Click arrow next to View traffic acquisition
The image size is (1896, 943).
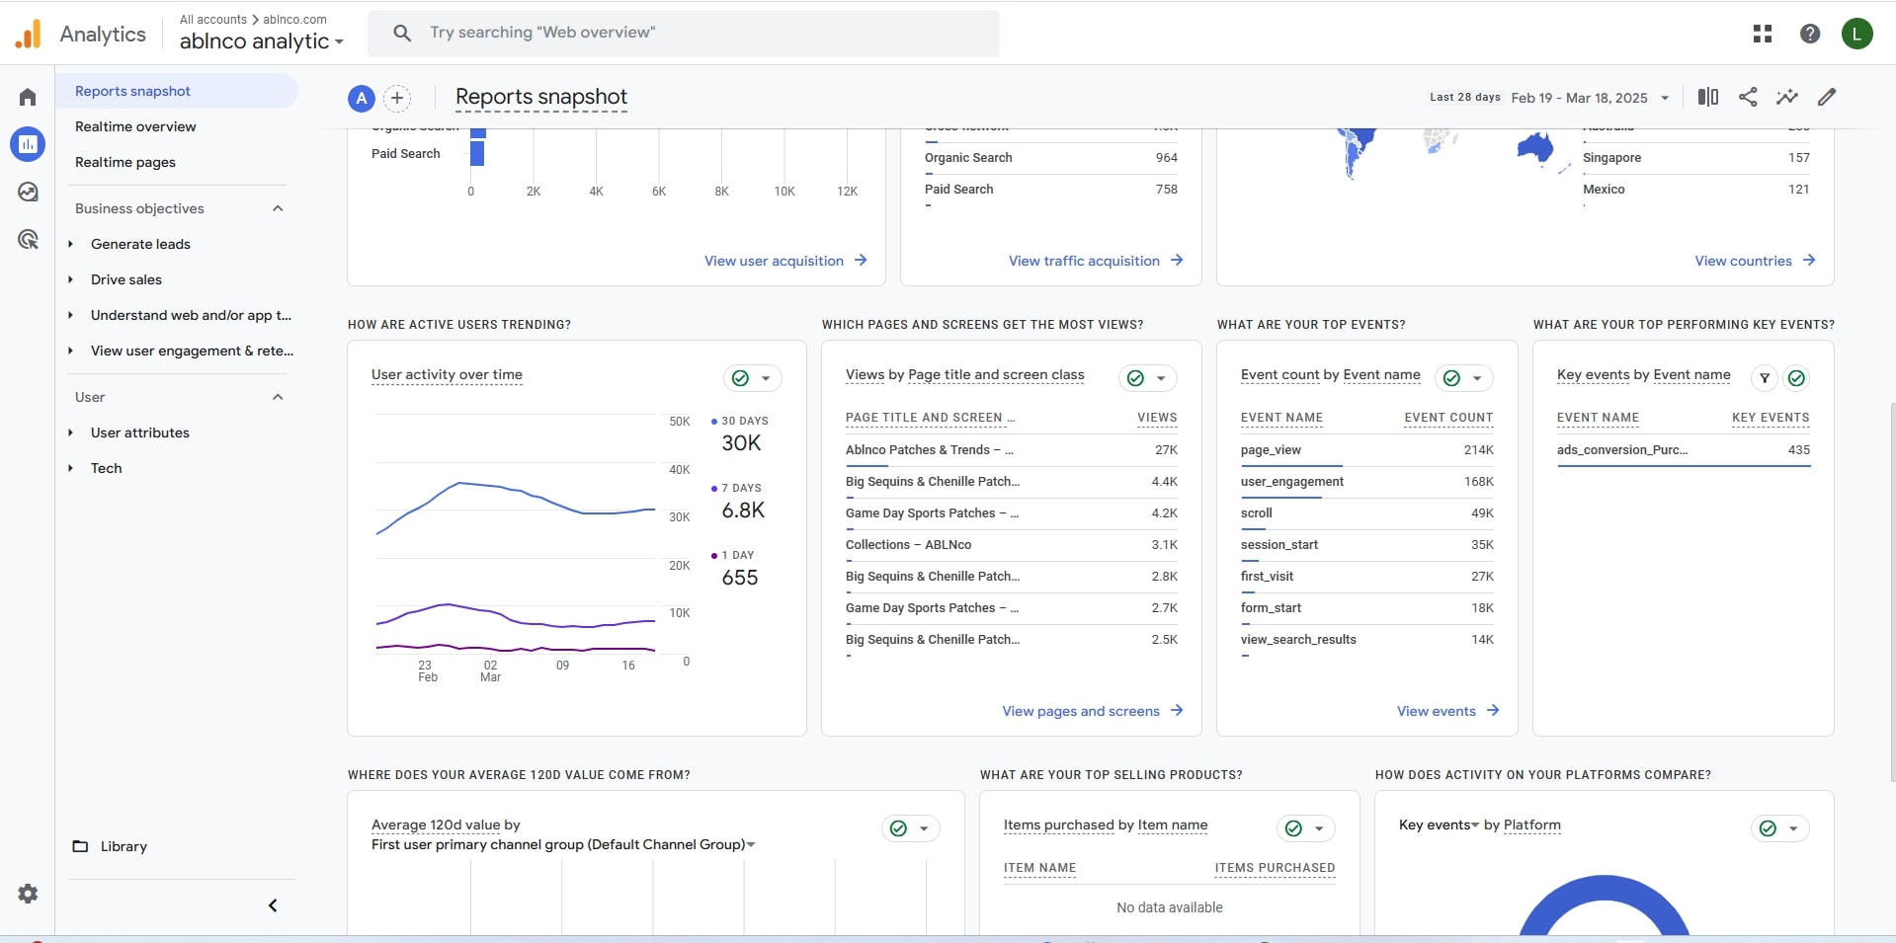coord(1177,261)
